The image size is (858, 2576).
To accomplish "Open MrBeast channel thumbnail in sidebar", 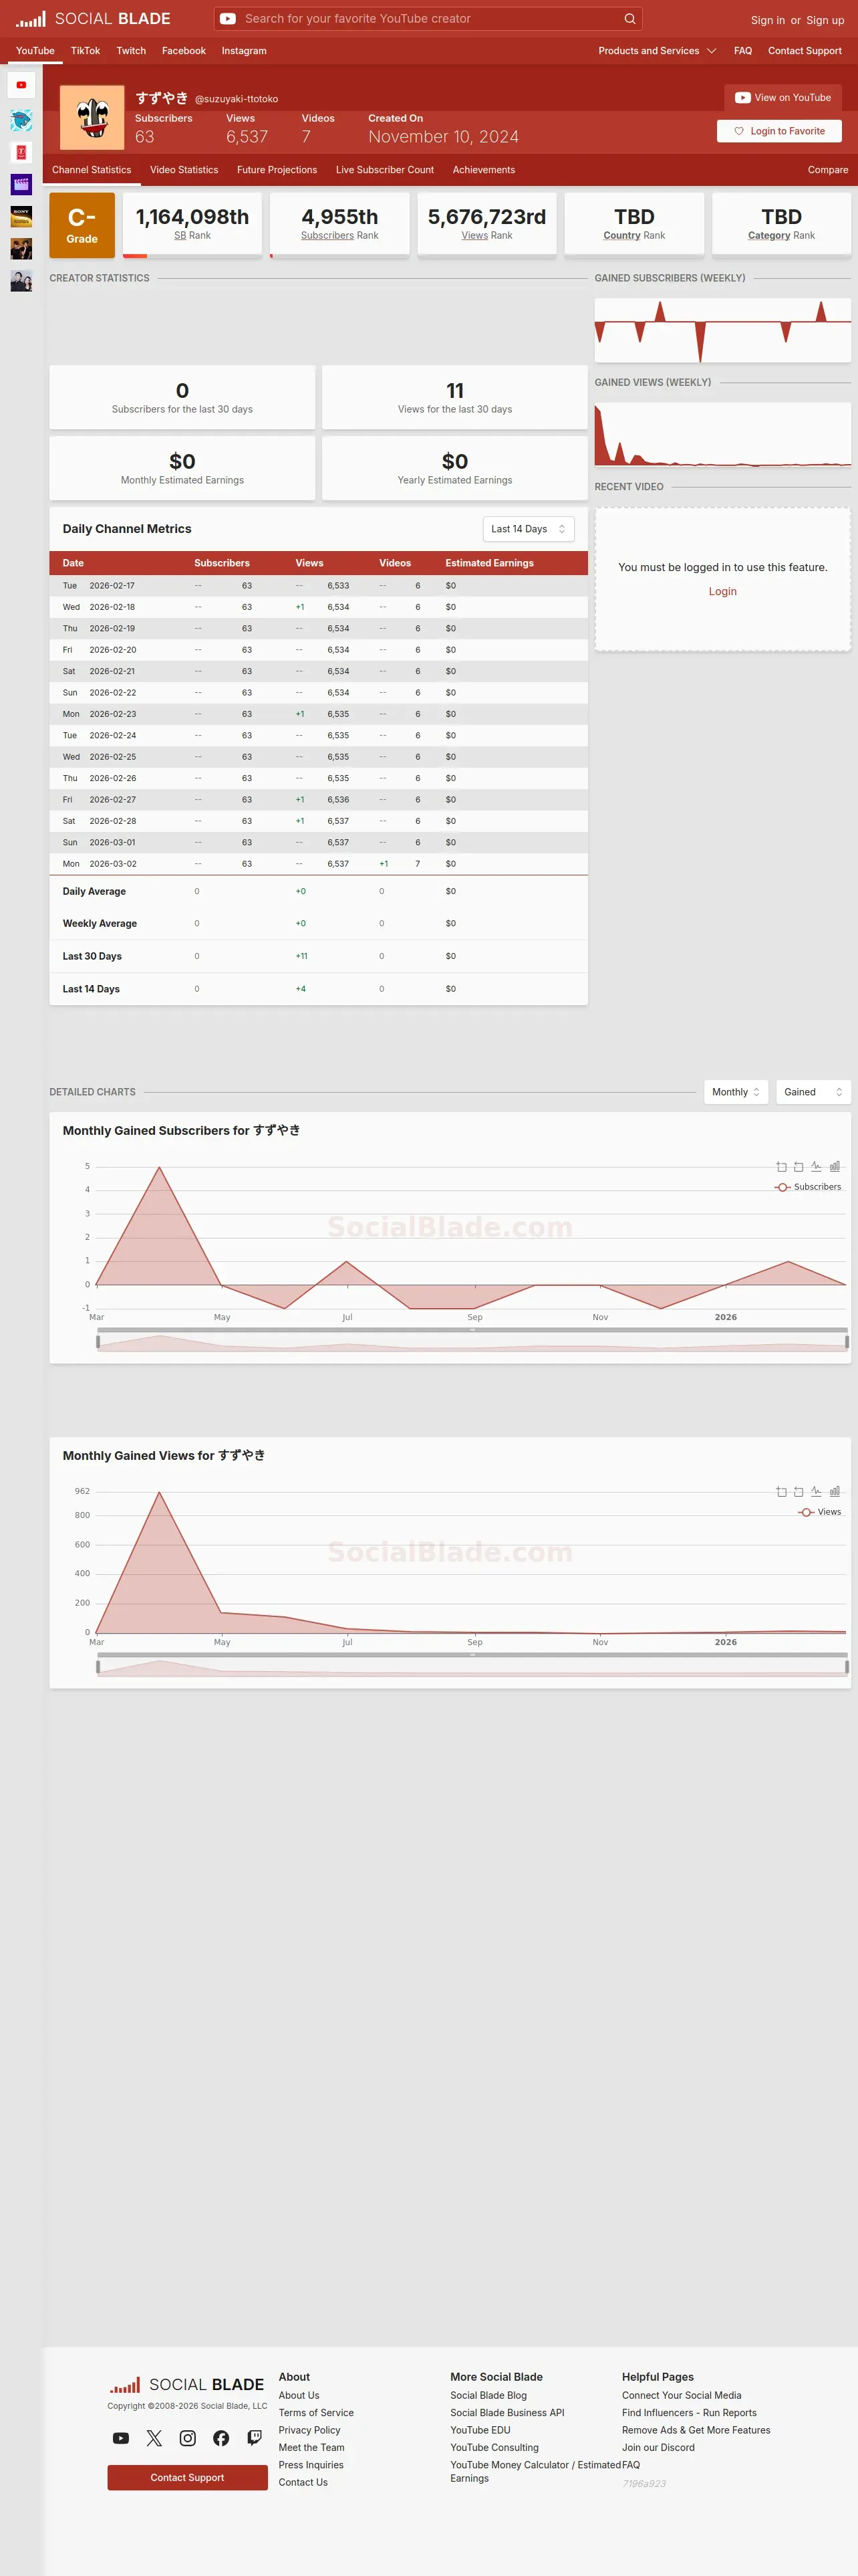I will click(21, 120).
